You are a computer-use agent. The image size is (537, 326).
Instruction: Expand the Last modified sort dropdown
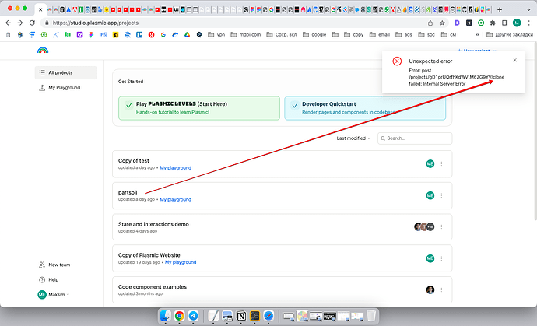pos(354,138)
